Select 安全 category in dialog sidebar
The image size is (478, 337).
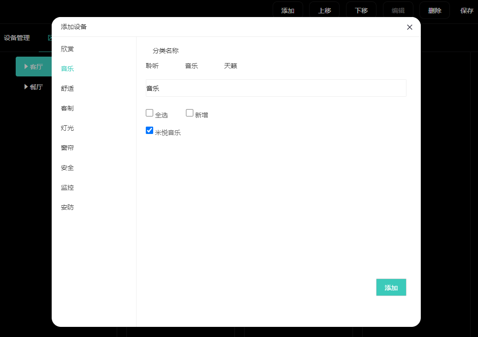(67, 168)
